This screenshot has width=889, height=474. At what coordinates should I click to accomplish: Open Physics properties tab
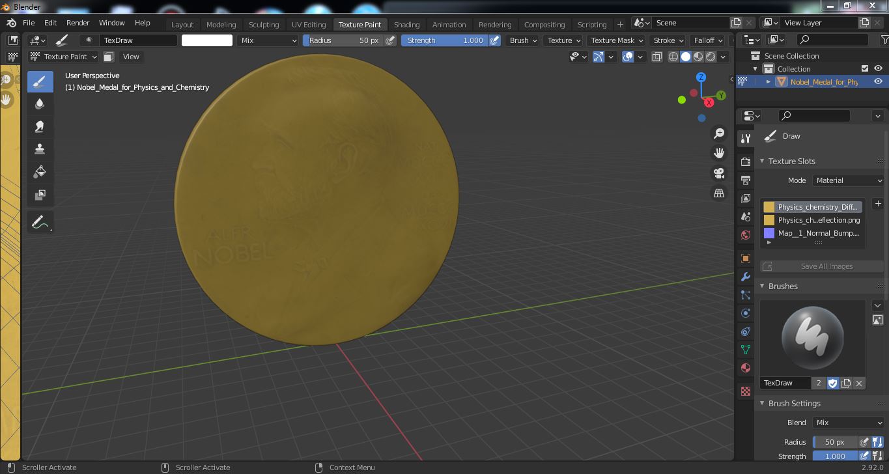(746, 313)
